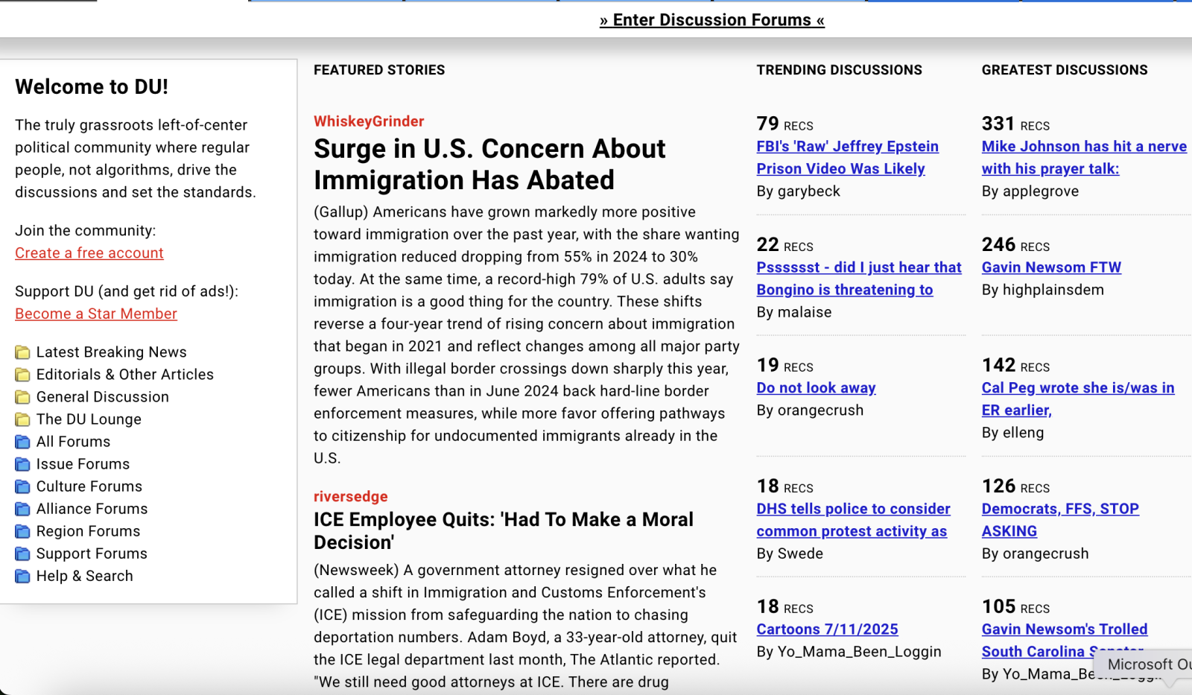Click By highplainsdem author text
The image size is (1192, 695).
(x=1043, y=290)
